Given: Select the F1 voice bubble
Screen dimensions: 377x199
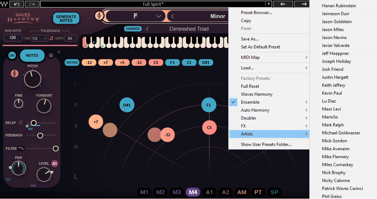Looking at the screenshot, I should [209, 105].
